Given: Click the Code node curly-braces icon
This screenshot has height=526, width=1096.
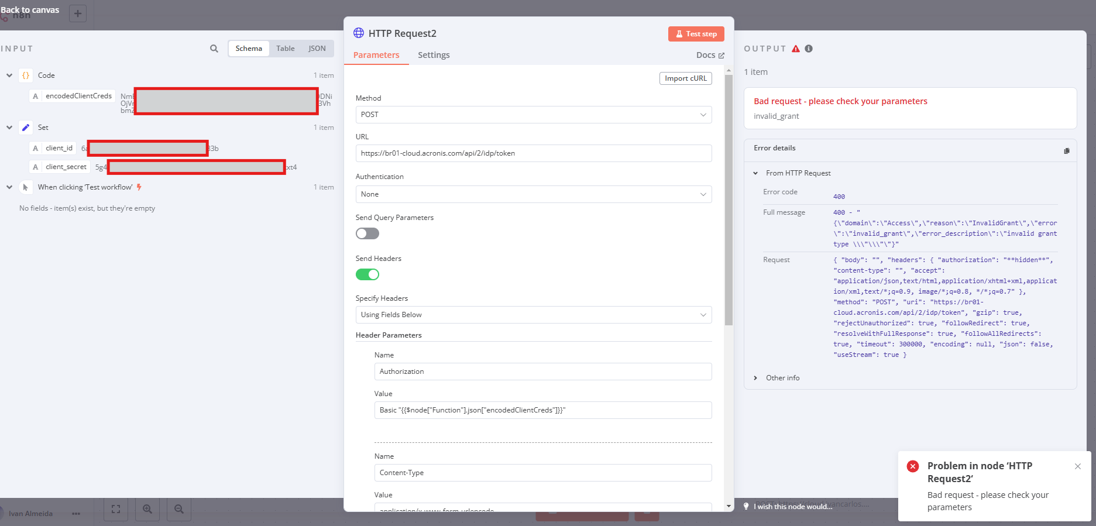Looking at the screenshot, I should click(26, 75).
